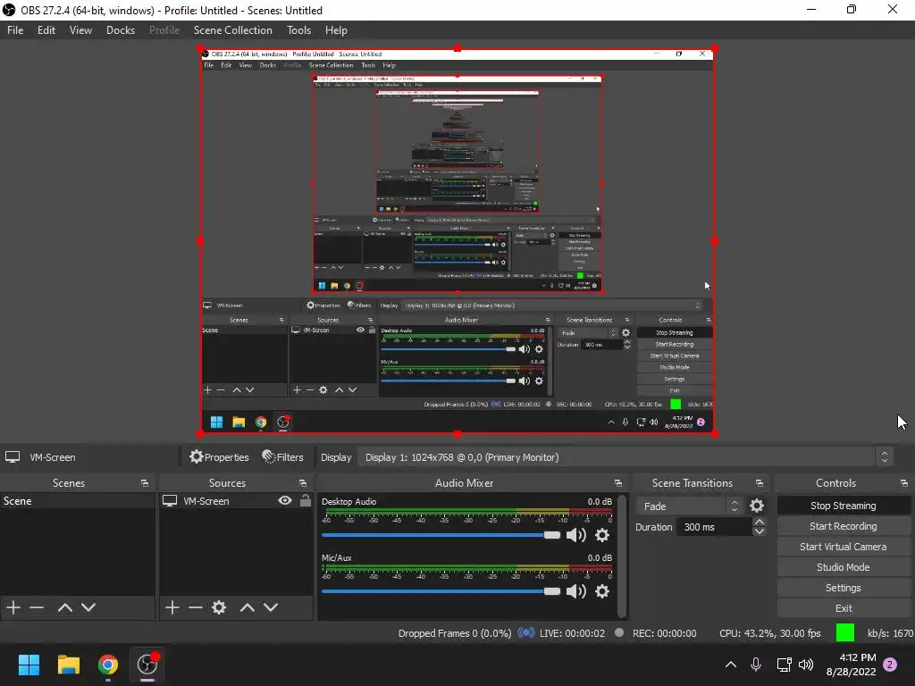Toggle VM-Screen source visibility eye

[x=285, y=500]
